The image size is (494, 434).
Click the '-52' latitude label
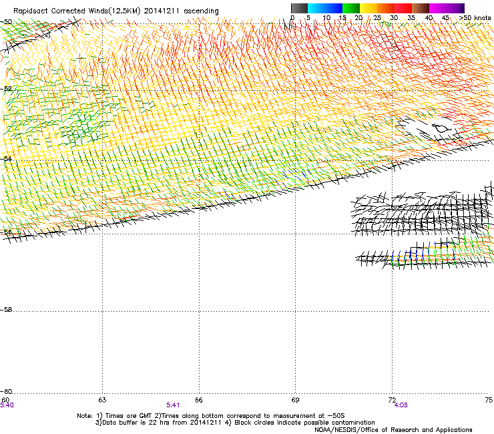6,89
